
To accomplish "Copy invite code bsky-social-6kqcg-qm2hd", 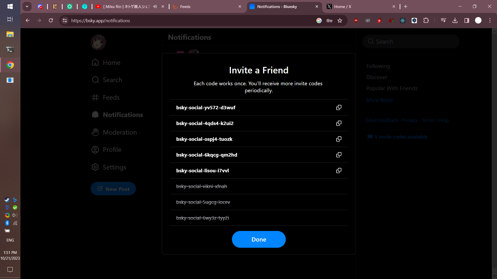I will (x=339, y=155).
